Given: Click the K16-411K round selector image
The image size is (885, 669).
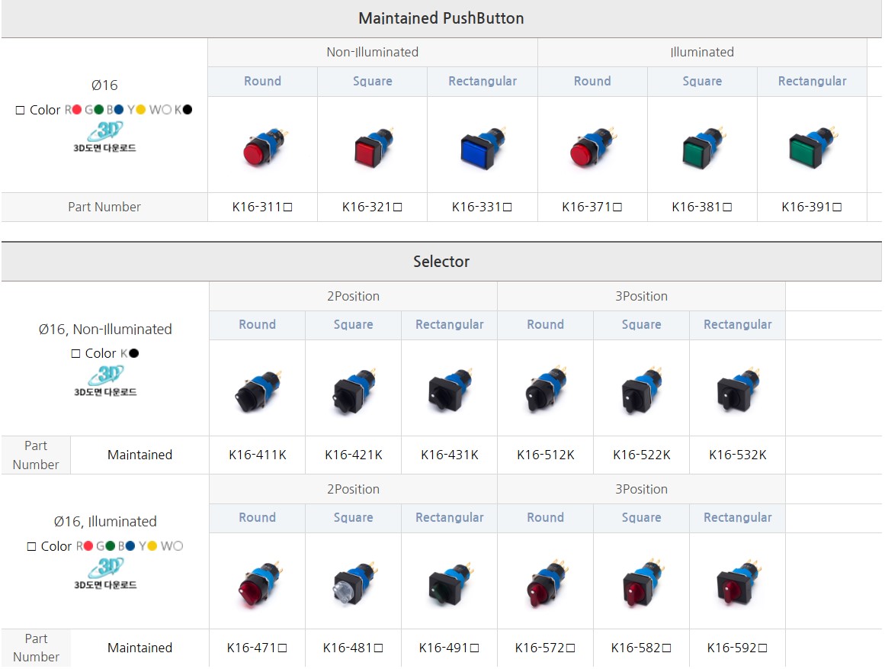Looking at the screenshot, I should pos(257,391).
